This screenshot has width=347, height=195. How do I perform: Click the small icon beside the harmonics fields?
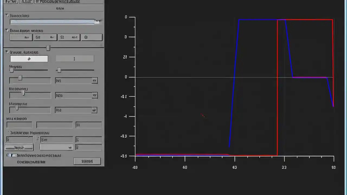tap(37, 139)
